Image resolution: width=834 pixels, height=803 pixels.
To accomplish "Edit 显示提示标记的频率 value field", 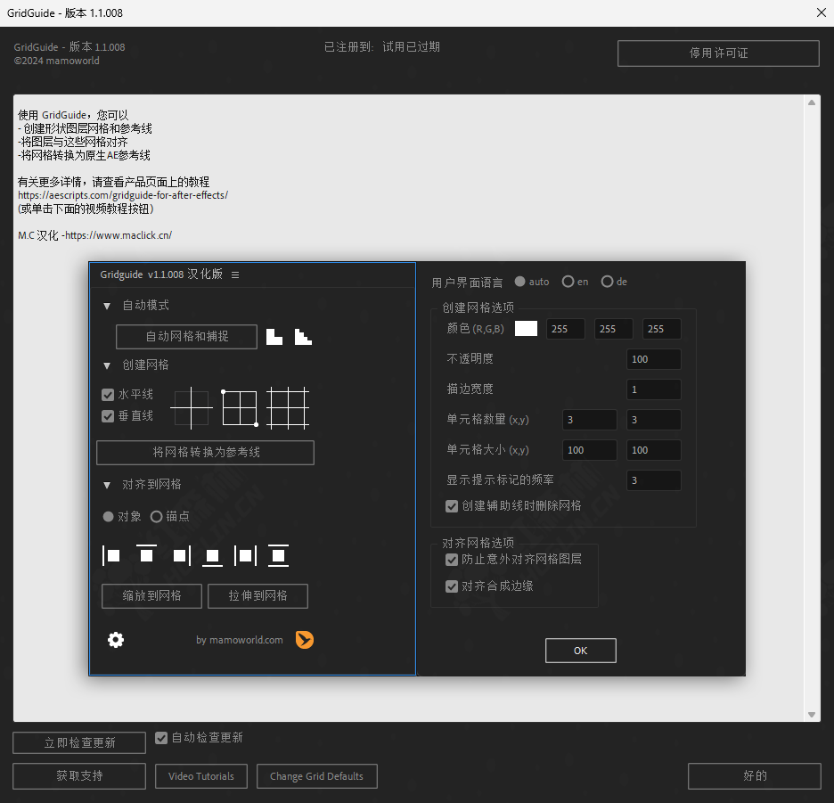I will point(654,480).
